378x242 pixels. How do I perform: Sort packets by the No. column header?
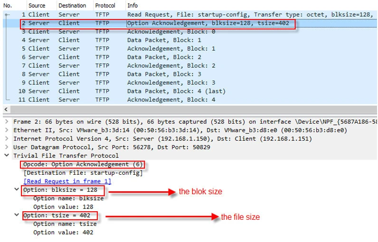[x=10, y=6]
